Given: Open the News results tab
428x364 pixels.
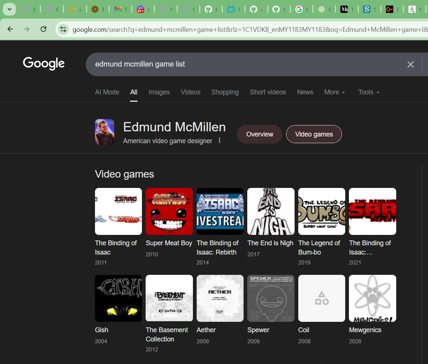Looking at the screenshot, I should [305, 92].
